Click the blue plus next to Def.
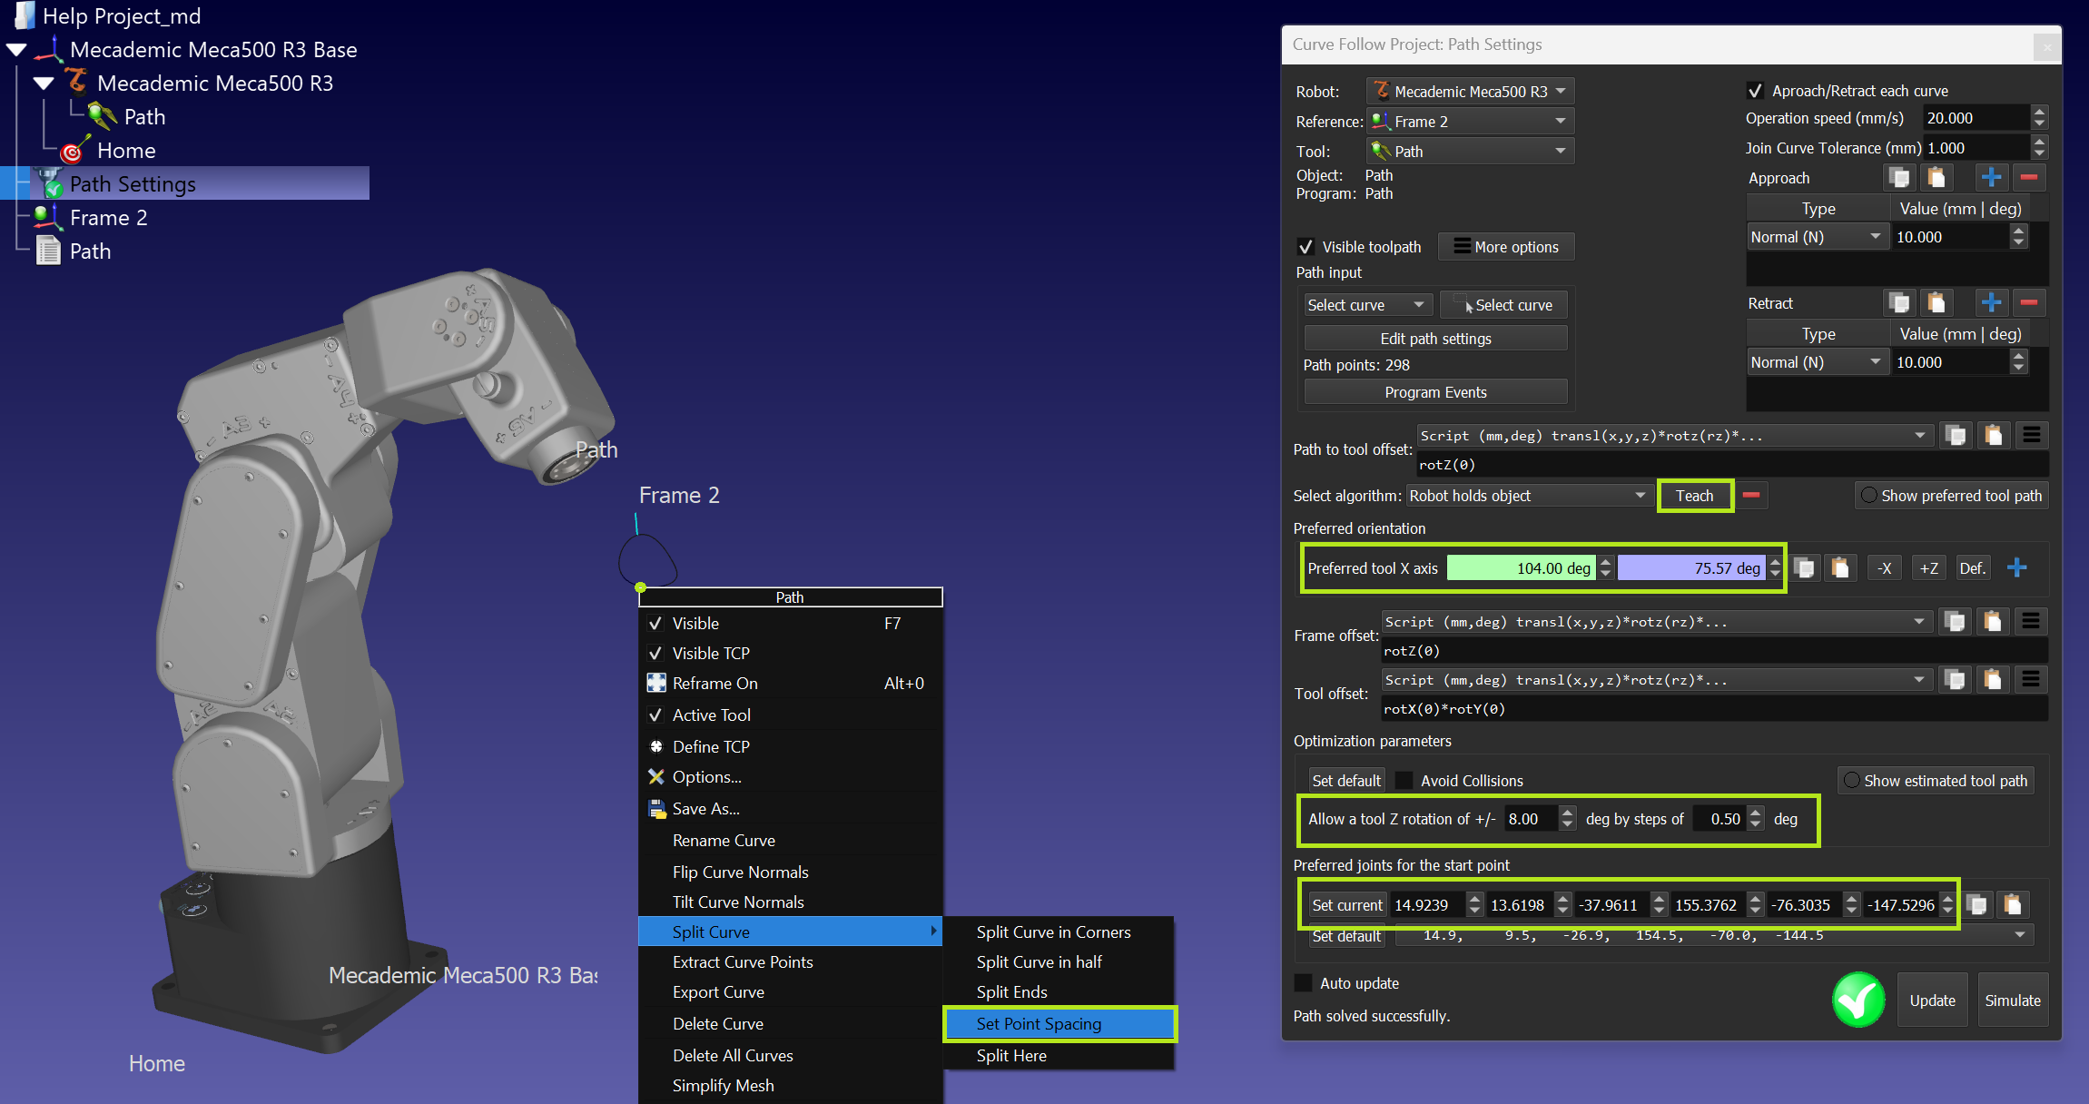This screenshot has height=1104, width=2089. tap(2016, 568)
